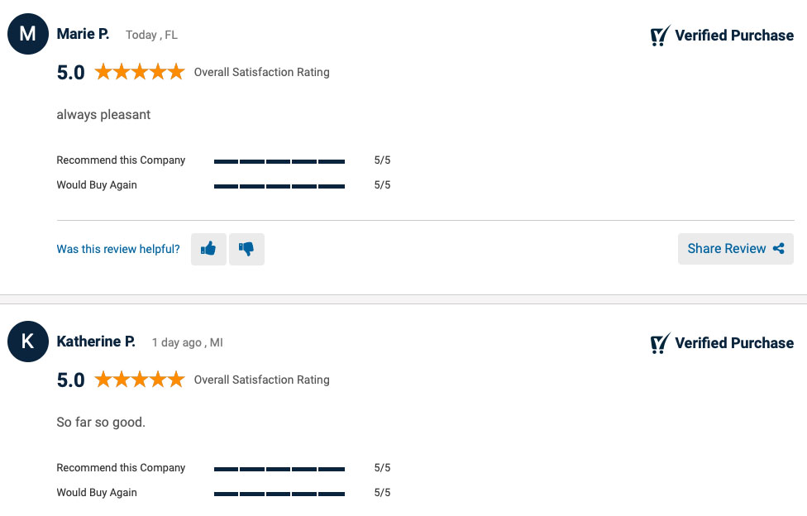Click the 'Verified Purchase' label on Katherine's review

[x=734, y=343]
